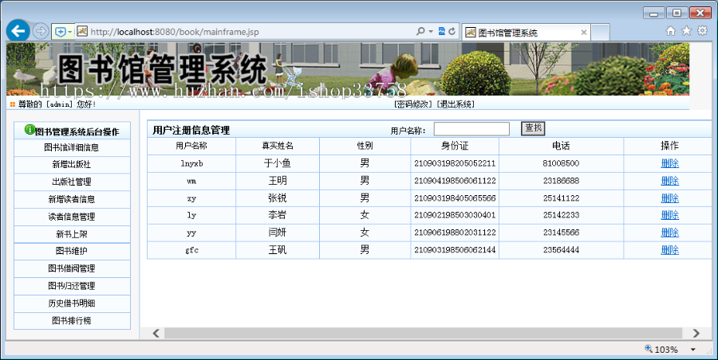The width and height of the screenshot is (718, 360).
Task: Open 读者信息管理 menu item
Action: pos(72,217)
